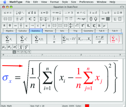Insert the sum of x_i y_i expression
126x107 pixels.
coord(39,39)
